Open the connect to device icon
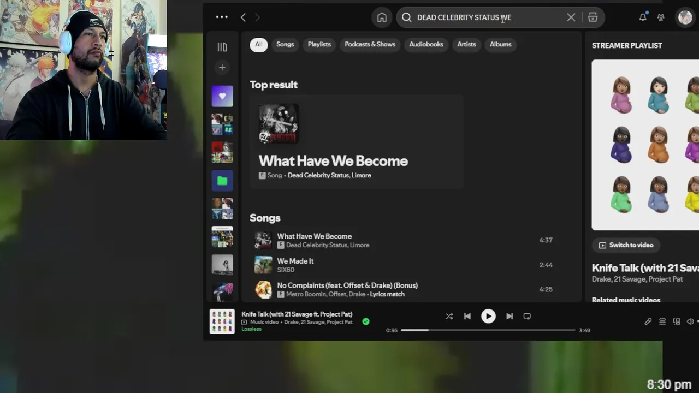The image size is (699, 393). [677, 321]
